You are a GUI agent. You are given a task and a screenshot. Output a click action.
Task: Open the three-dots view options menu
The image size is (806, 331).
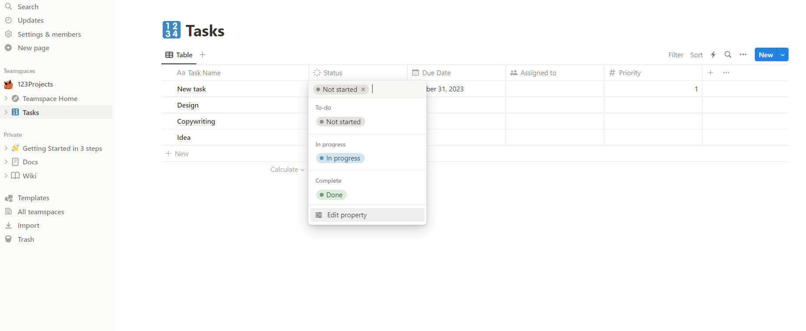pos(743,55)
